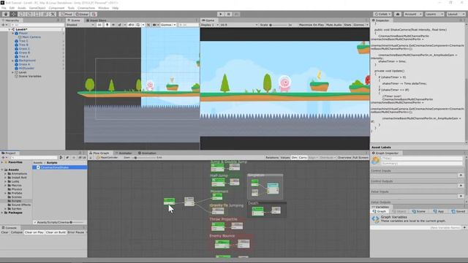Screen dimensions: 468x263
Task: Select the Move tool in the toolbar
Action: point(14,14)
